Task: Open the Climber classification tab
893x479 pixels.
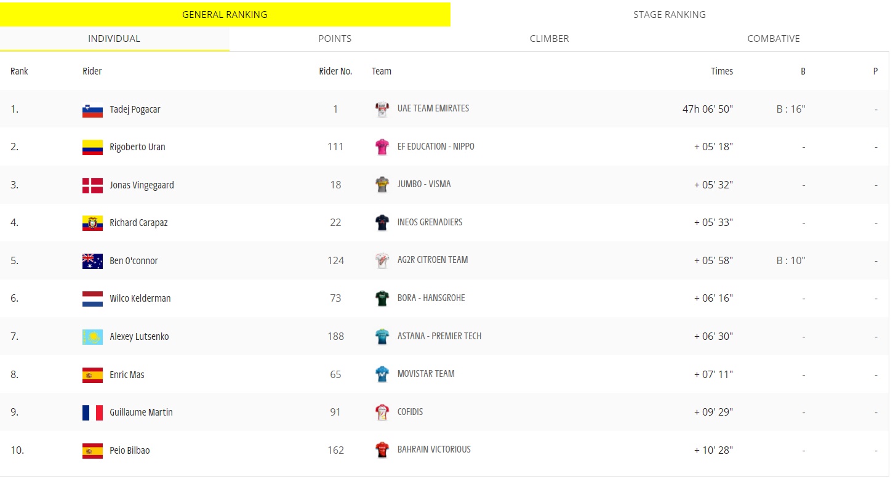Action: pos(550,38)
